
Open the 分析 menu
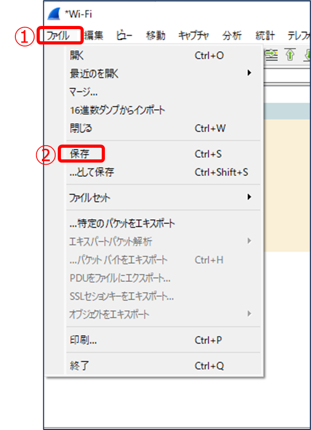(x=232, y=35)
